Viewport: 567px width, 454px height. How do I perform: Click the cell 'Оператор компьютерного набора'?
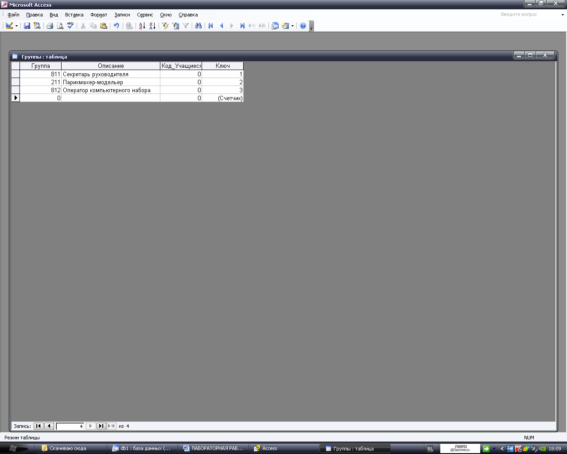coord(111,90)
